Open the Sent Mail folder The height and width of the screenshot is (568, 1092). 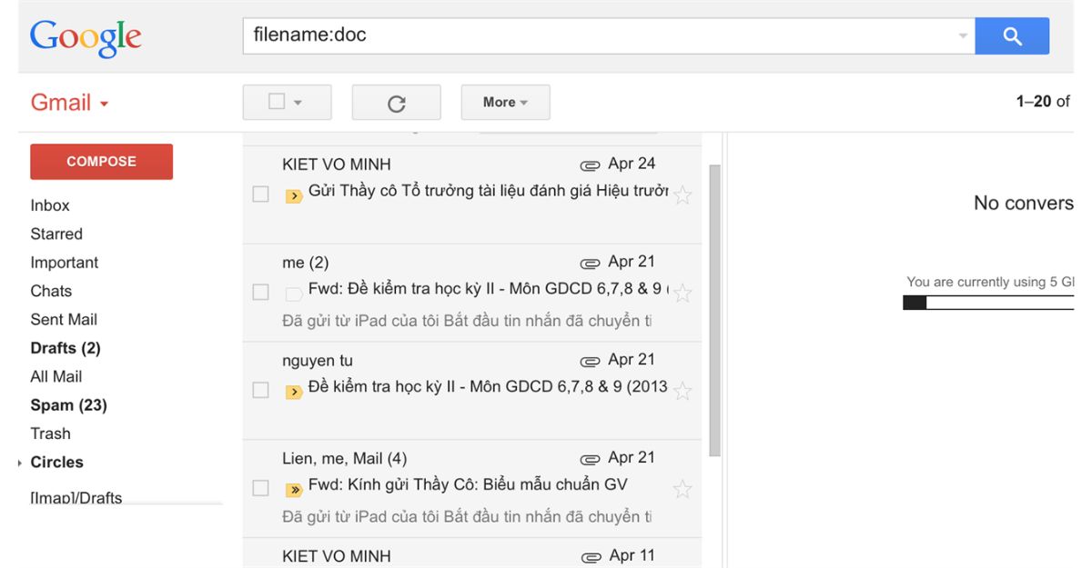point(64,319)
